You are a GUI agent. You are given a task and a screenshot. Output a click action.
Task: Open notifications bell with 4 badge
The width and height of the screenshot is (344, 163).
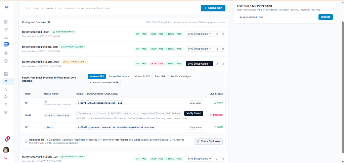pyautogui.click(x=6, y=139)
